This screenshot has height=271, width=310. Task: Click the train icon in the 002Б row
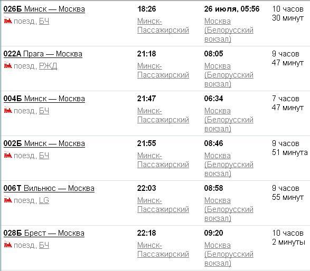8,155
